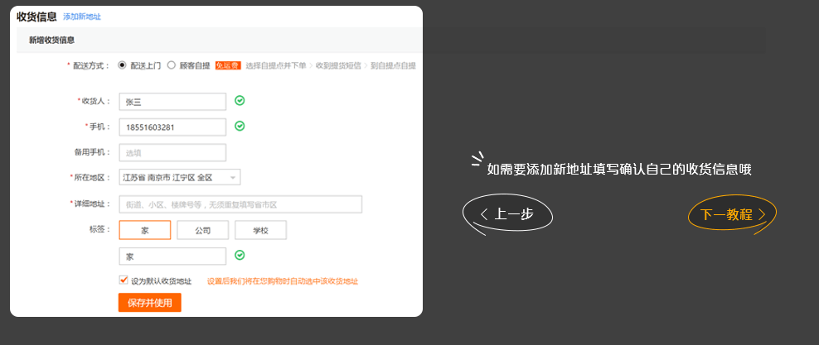Select the 家 address tag
819x345 pixels.
click(145, 231)
